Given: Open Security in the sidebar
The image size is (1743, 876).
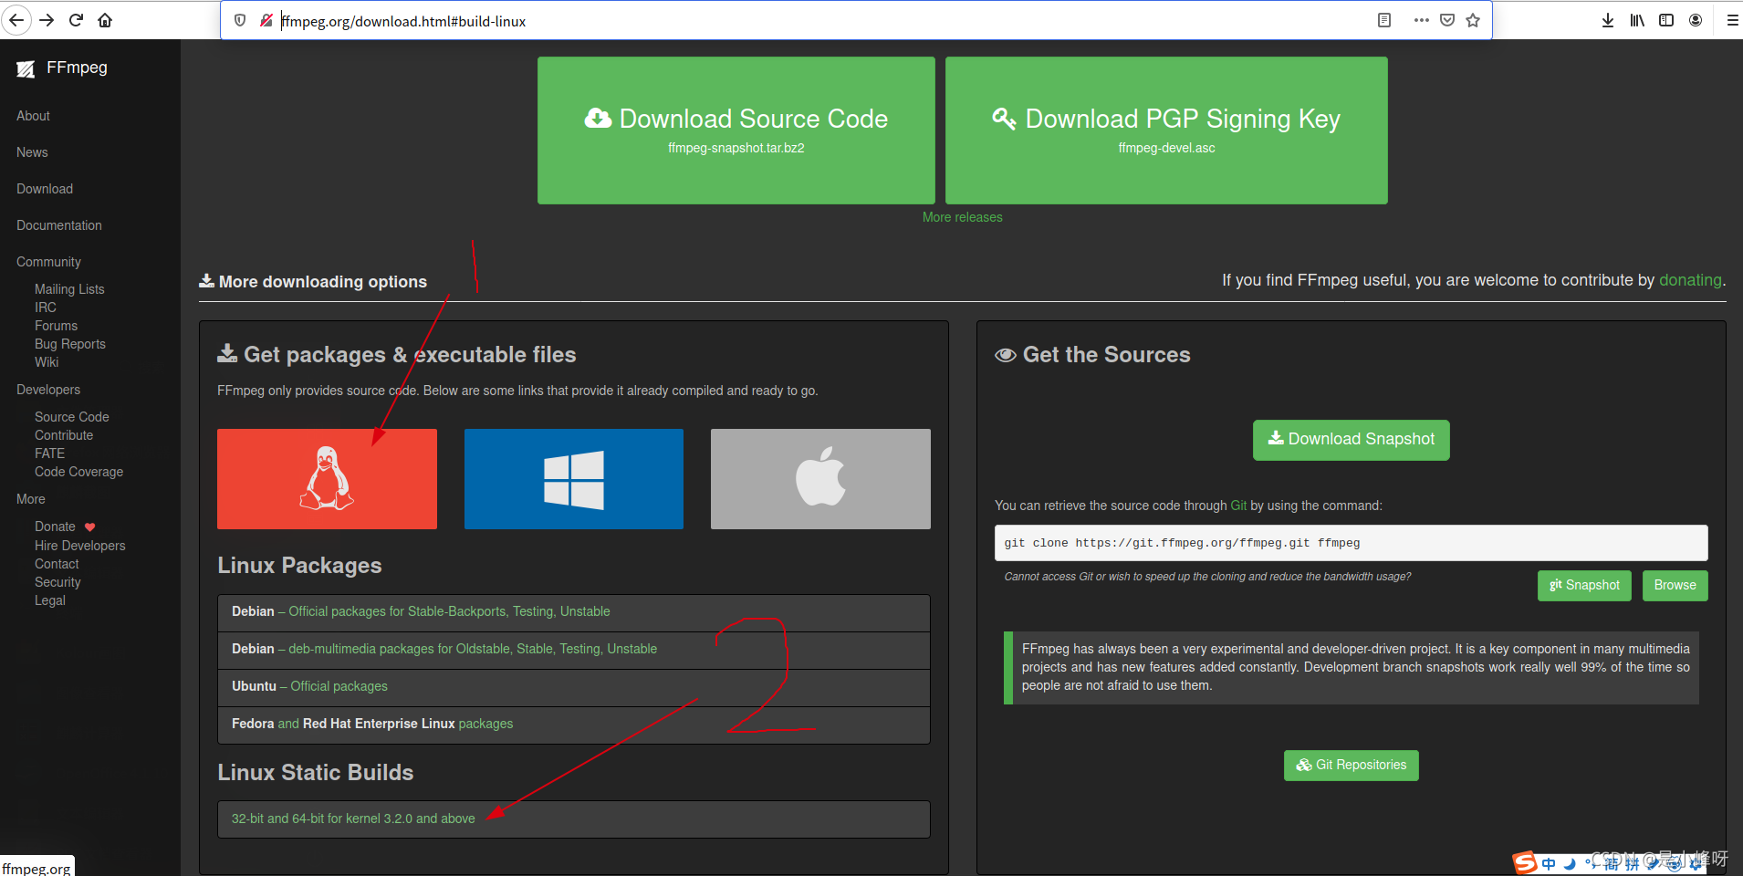Looking at the screenshot, I should [57, 582].
